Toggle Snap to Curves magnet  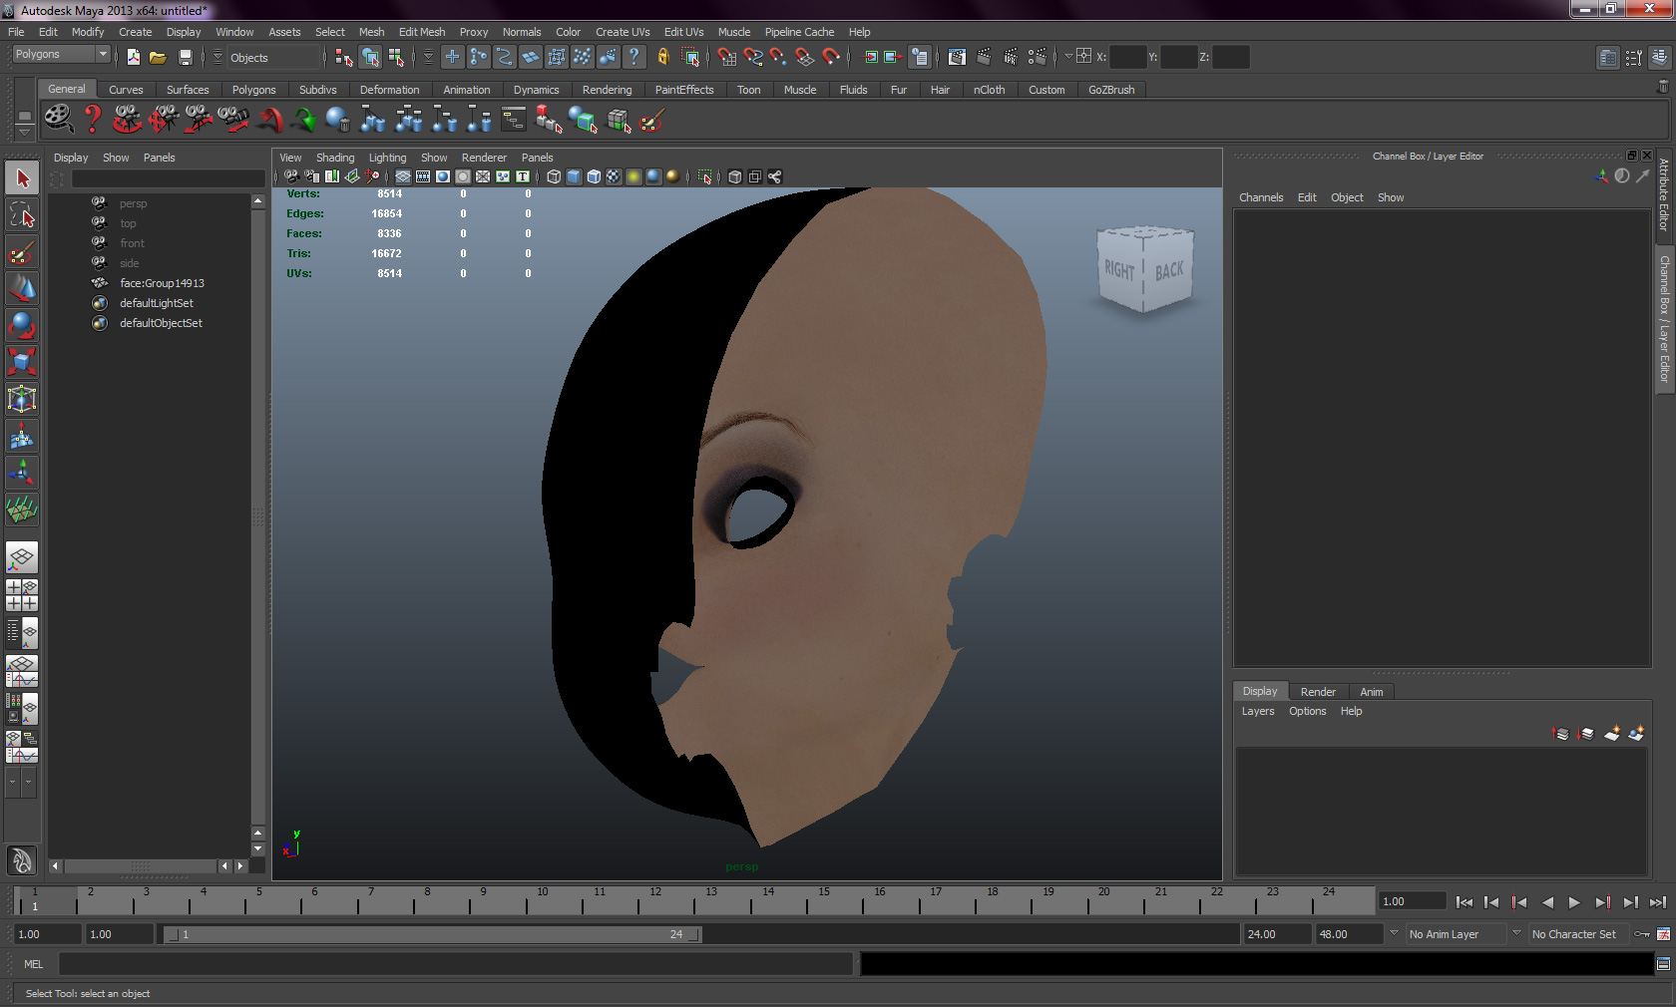coord(753,57)
